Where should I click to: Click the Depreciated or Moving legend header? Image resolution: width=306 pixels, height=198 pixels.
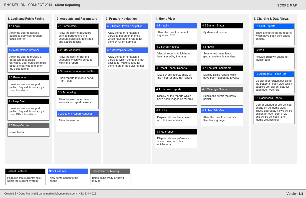pos(110,171)
